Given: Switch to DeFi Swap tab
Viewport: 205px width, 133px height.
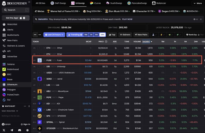Looking at the screenshot, I should click(58, 3).
